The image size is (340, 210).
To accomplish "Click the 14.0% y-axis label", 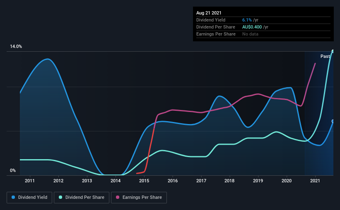I will pos(16,47).
